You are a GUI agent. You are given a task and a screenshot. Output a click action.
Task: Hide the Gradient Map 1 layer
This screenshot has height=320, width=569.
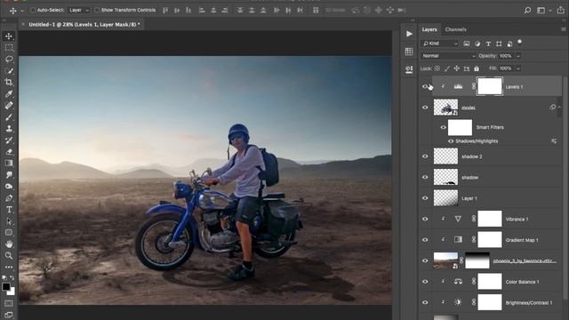tap(425, 240)
